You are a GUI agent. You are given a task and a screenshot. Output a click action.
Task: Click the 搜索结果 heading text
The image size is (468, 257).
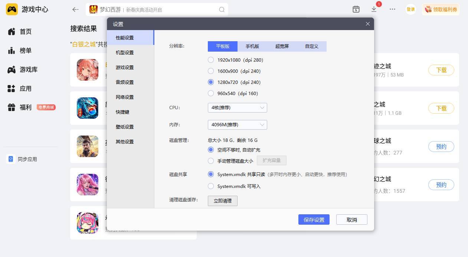click(84, 29)
